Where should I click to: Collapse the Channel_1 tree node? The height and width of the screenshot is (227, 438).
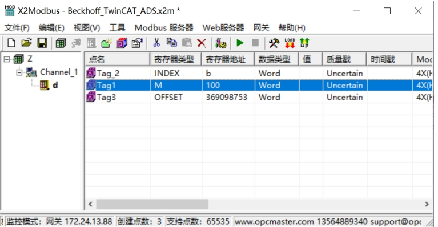click(19, 72)
